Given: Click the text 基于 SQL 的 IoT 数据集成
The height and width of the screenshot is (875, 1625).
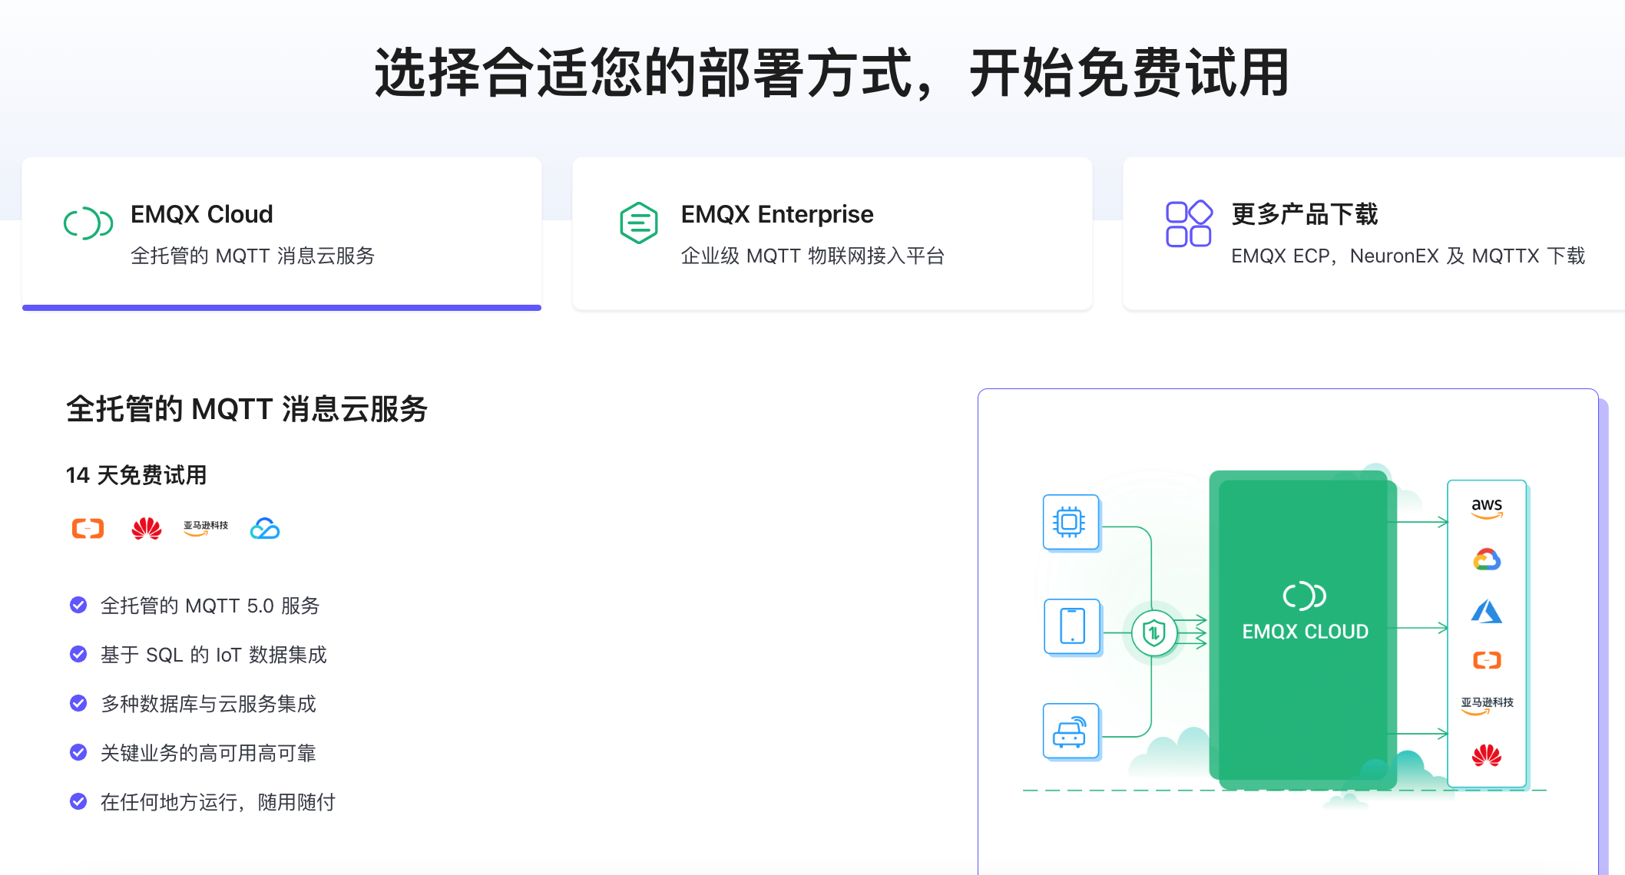Looking at the screenshot, I should (x=213, y=655).
